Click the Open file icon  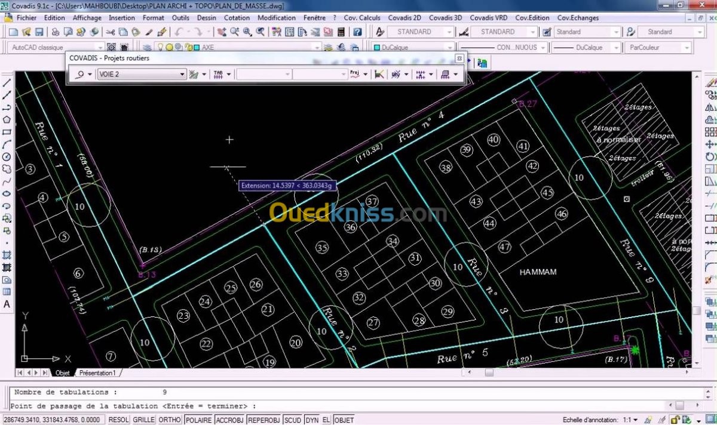pos(26,32)
